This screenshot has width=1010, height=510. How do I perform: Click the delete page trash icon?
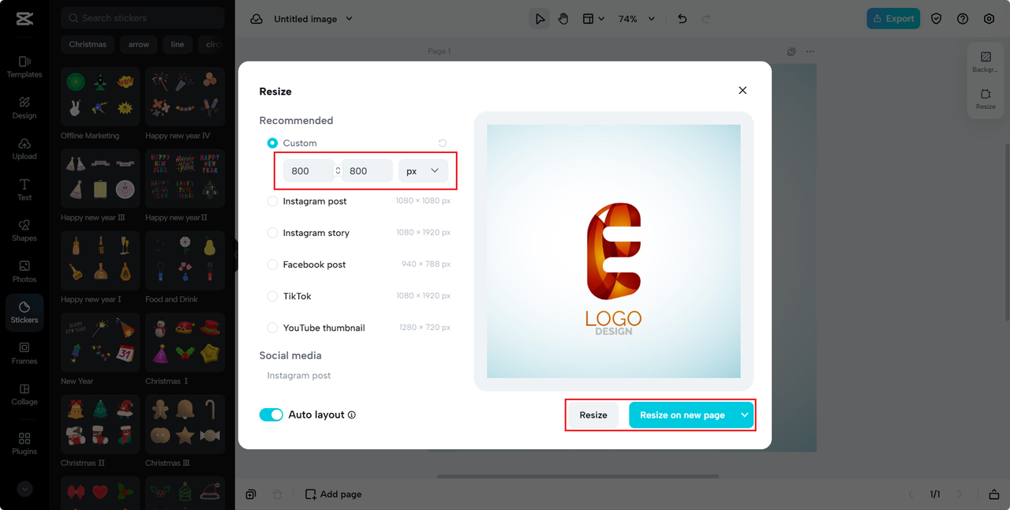click(277, 494)
